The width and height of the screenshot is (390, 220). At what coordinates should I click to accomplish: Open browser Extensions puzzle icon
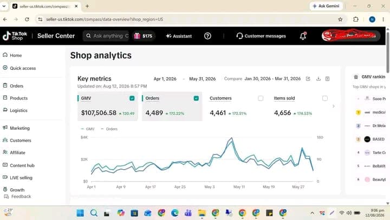pyautogui.click(x=356, y=19)
